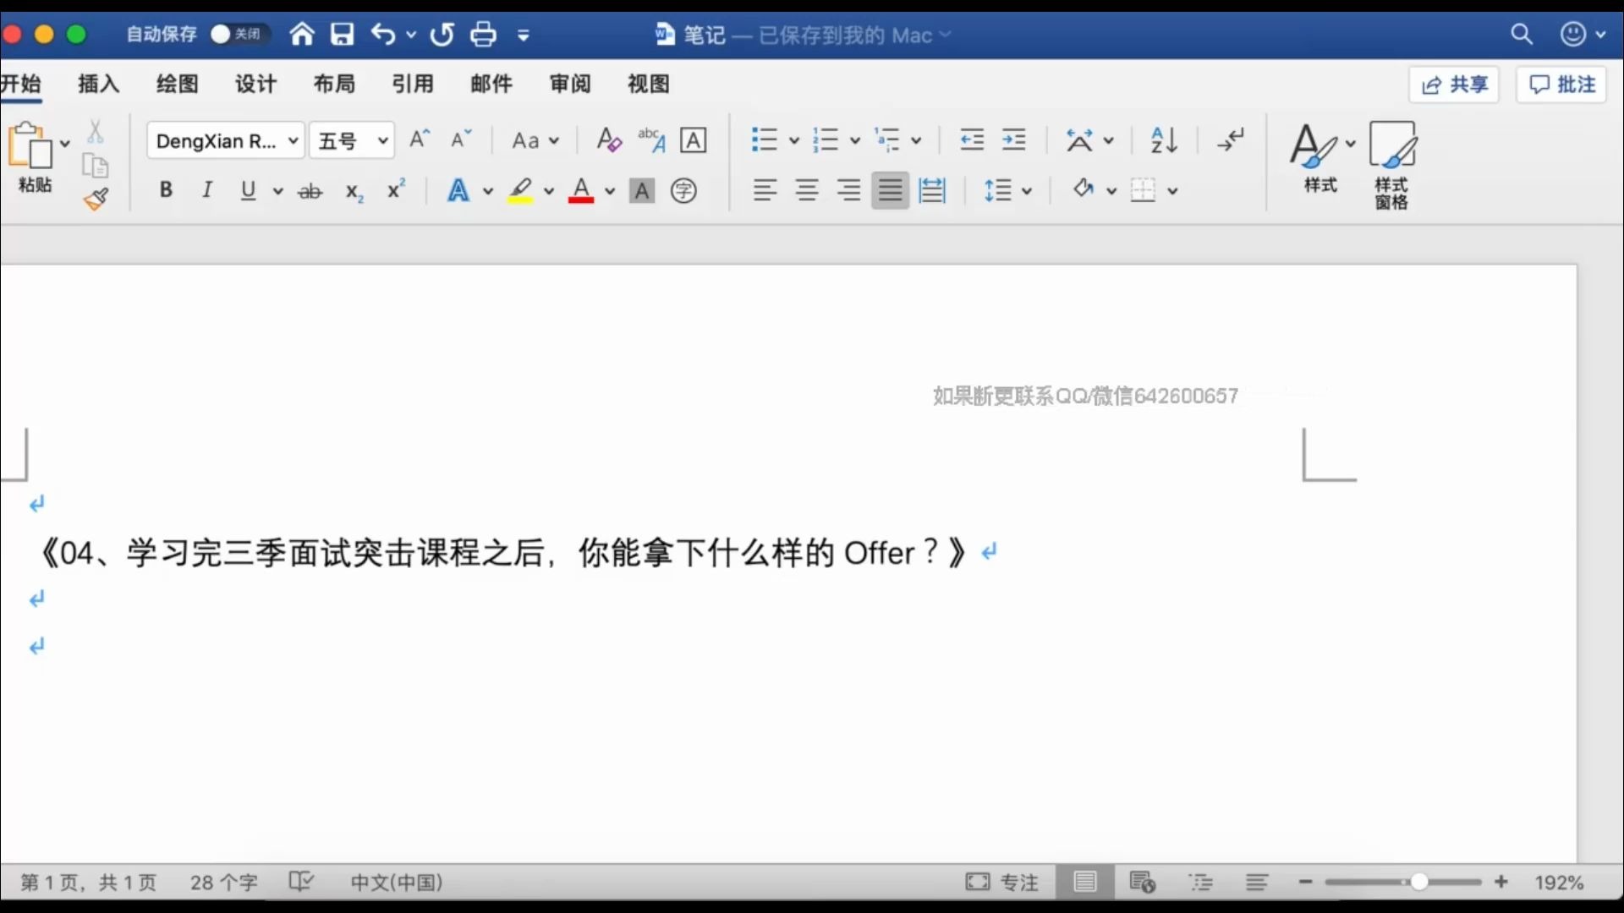The image size is (1624, 913).
Task: Apply distributed alignment
Action: [932, 190]
